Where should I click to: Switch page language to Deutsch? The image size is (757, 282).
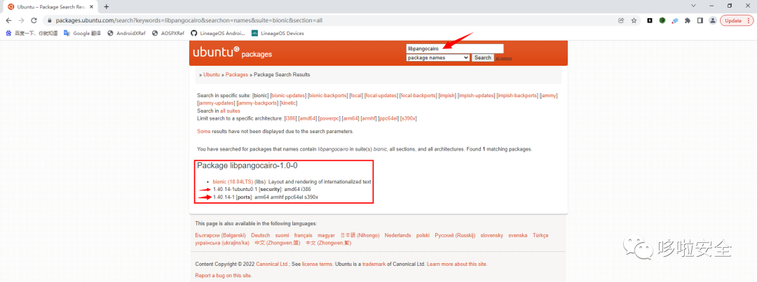260,235
